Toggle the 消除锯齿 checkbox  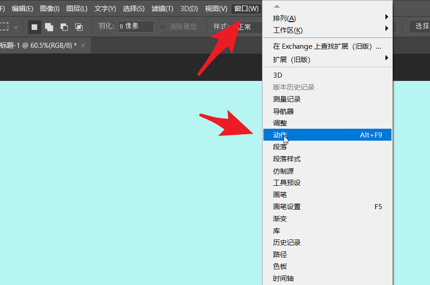162,27
